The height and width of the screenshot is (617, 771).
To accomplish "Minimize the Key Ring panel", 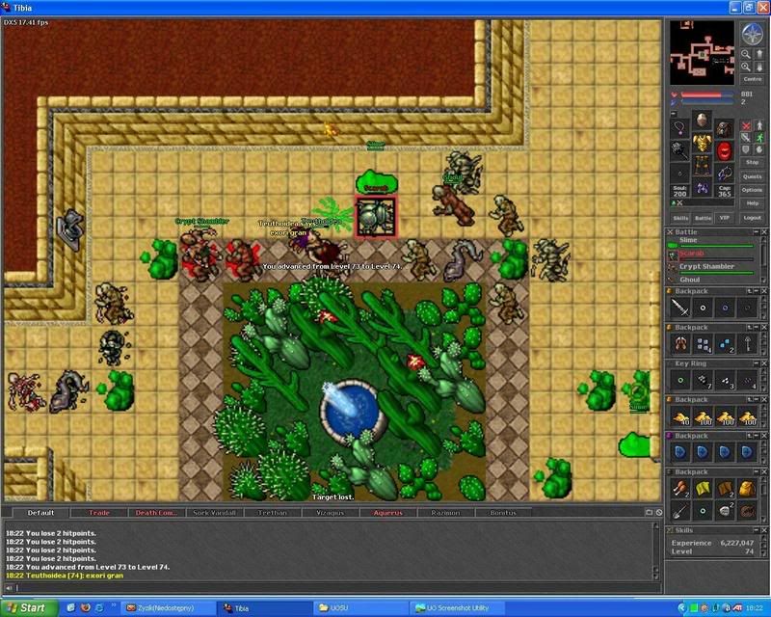I will pos(757,363).
